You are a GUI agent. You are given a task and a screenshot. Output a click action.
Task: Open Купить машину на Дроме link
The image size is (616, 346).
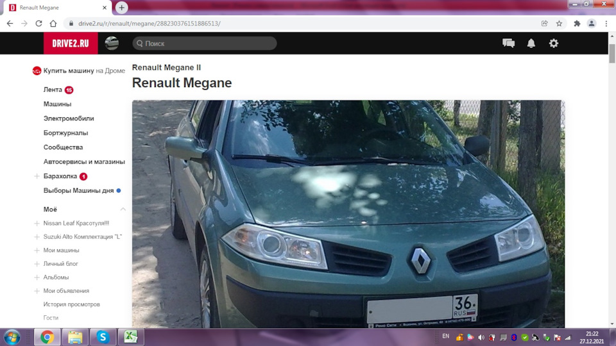(78, 70)
